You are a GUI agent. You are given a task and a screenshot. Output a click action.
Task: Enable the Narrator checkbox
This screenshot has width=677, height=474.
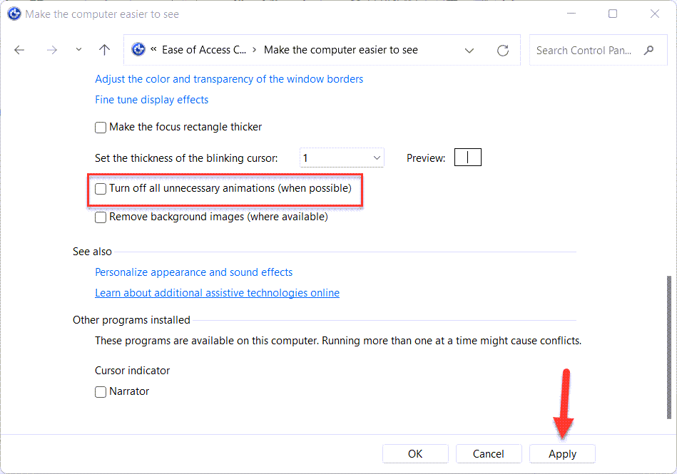point(101,392)
